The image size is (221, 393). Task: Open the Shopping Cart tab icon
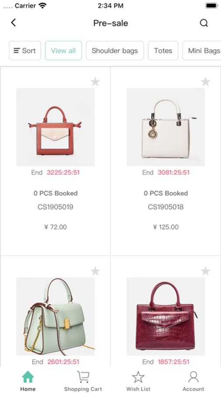click(83, 377)
